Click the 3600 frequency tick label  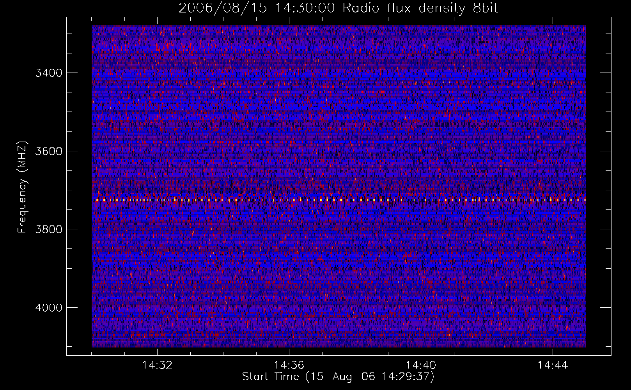click(49, 151)
